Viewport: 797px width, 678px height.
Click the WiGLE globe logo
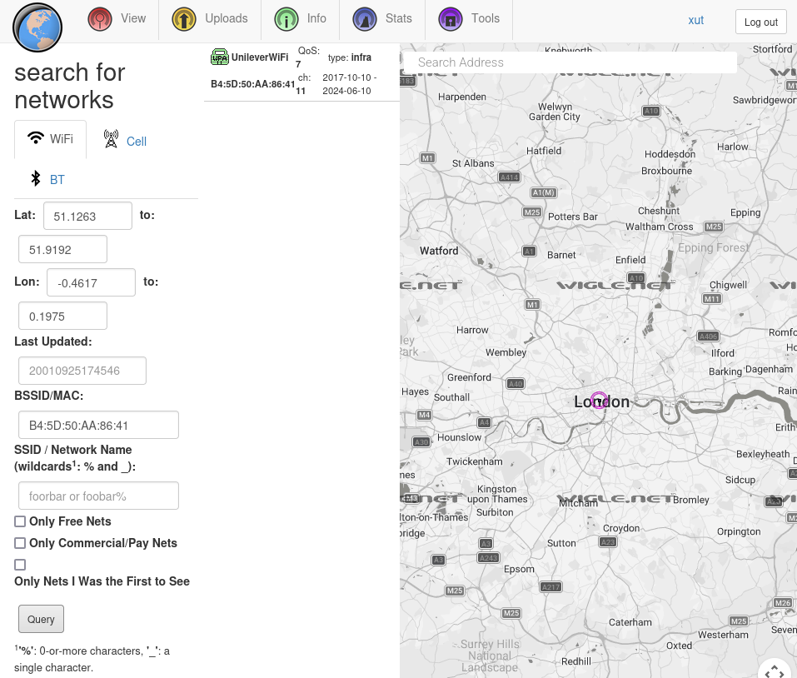(x=37, y=27)
